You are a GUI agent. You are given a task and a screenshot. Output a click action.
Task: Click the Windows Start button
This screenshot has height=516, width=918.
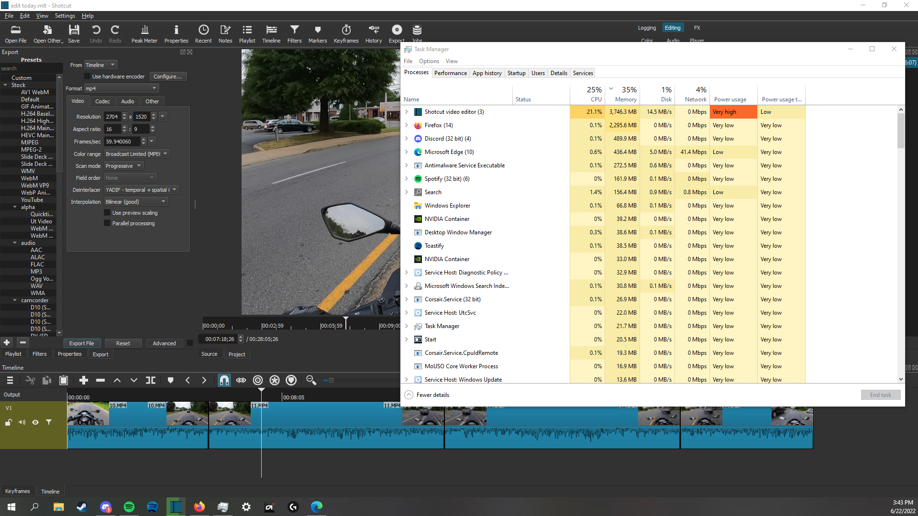[x=11, y=507]
